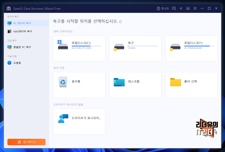Image resolution: width=225 pixels, height=152 pixels.
Task: Select the 휴지통 recycle bin location
Action: pos(79,85)
